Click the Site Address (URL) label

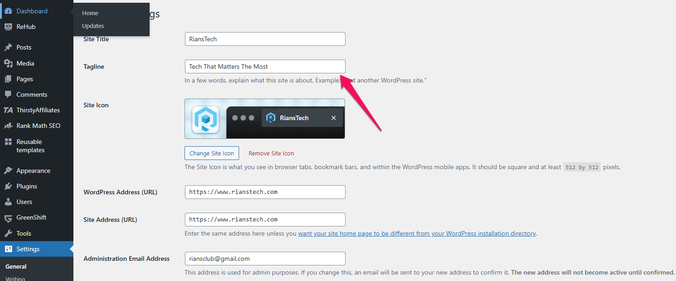(x=110, y=220)
